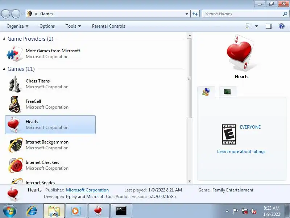
Task: Switch to the Command Prompt taskbar button
Action: [x=121, y=211]
